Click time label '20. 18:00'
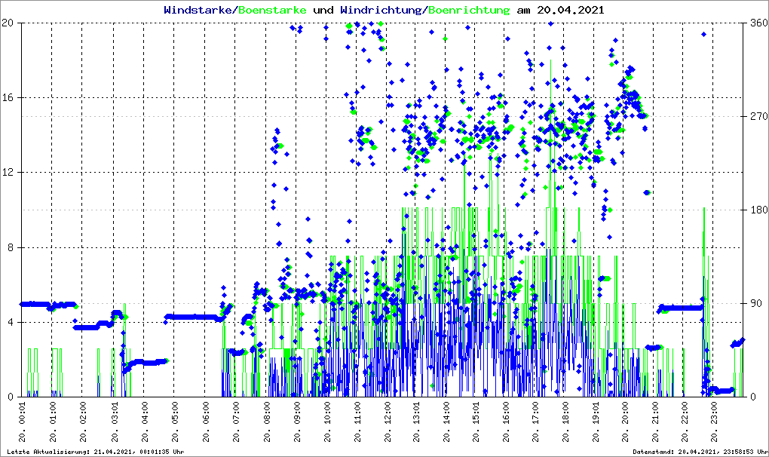Screen dimensions: 769x457 pyautogui.click(x=565, y=422)
